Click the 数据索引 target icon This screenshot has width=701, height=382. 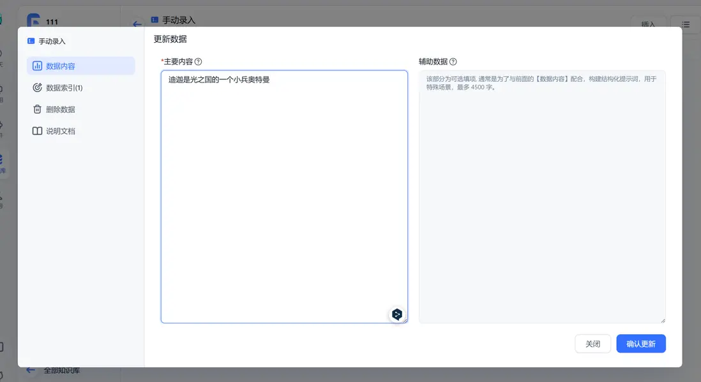[x=37, y=88]
